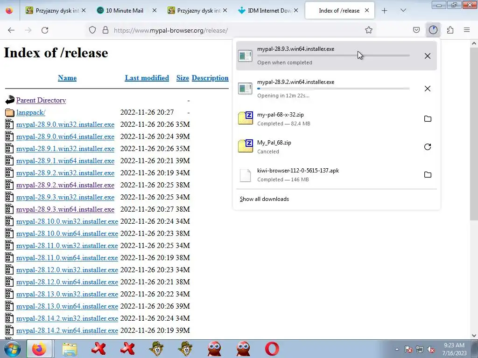
Task: Click the volume icon in system tray
Action: coord(431,350)
